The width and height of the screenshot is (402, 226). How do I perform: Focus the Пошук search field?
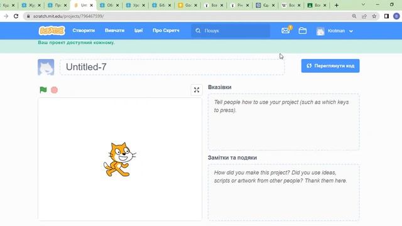click(231, 31)
